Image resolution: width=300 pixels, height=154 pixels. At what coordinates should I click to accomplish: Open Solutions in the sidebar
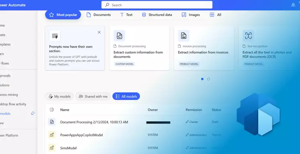(4, 85)
